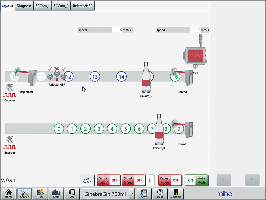This screenshot has height=200, width=266.
Task: Select the Infeed1 sensor on bottom conveyor
Action: tap(189, 130)
